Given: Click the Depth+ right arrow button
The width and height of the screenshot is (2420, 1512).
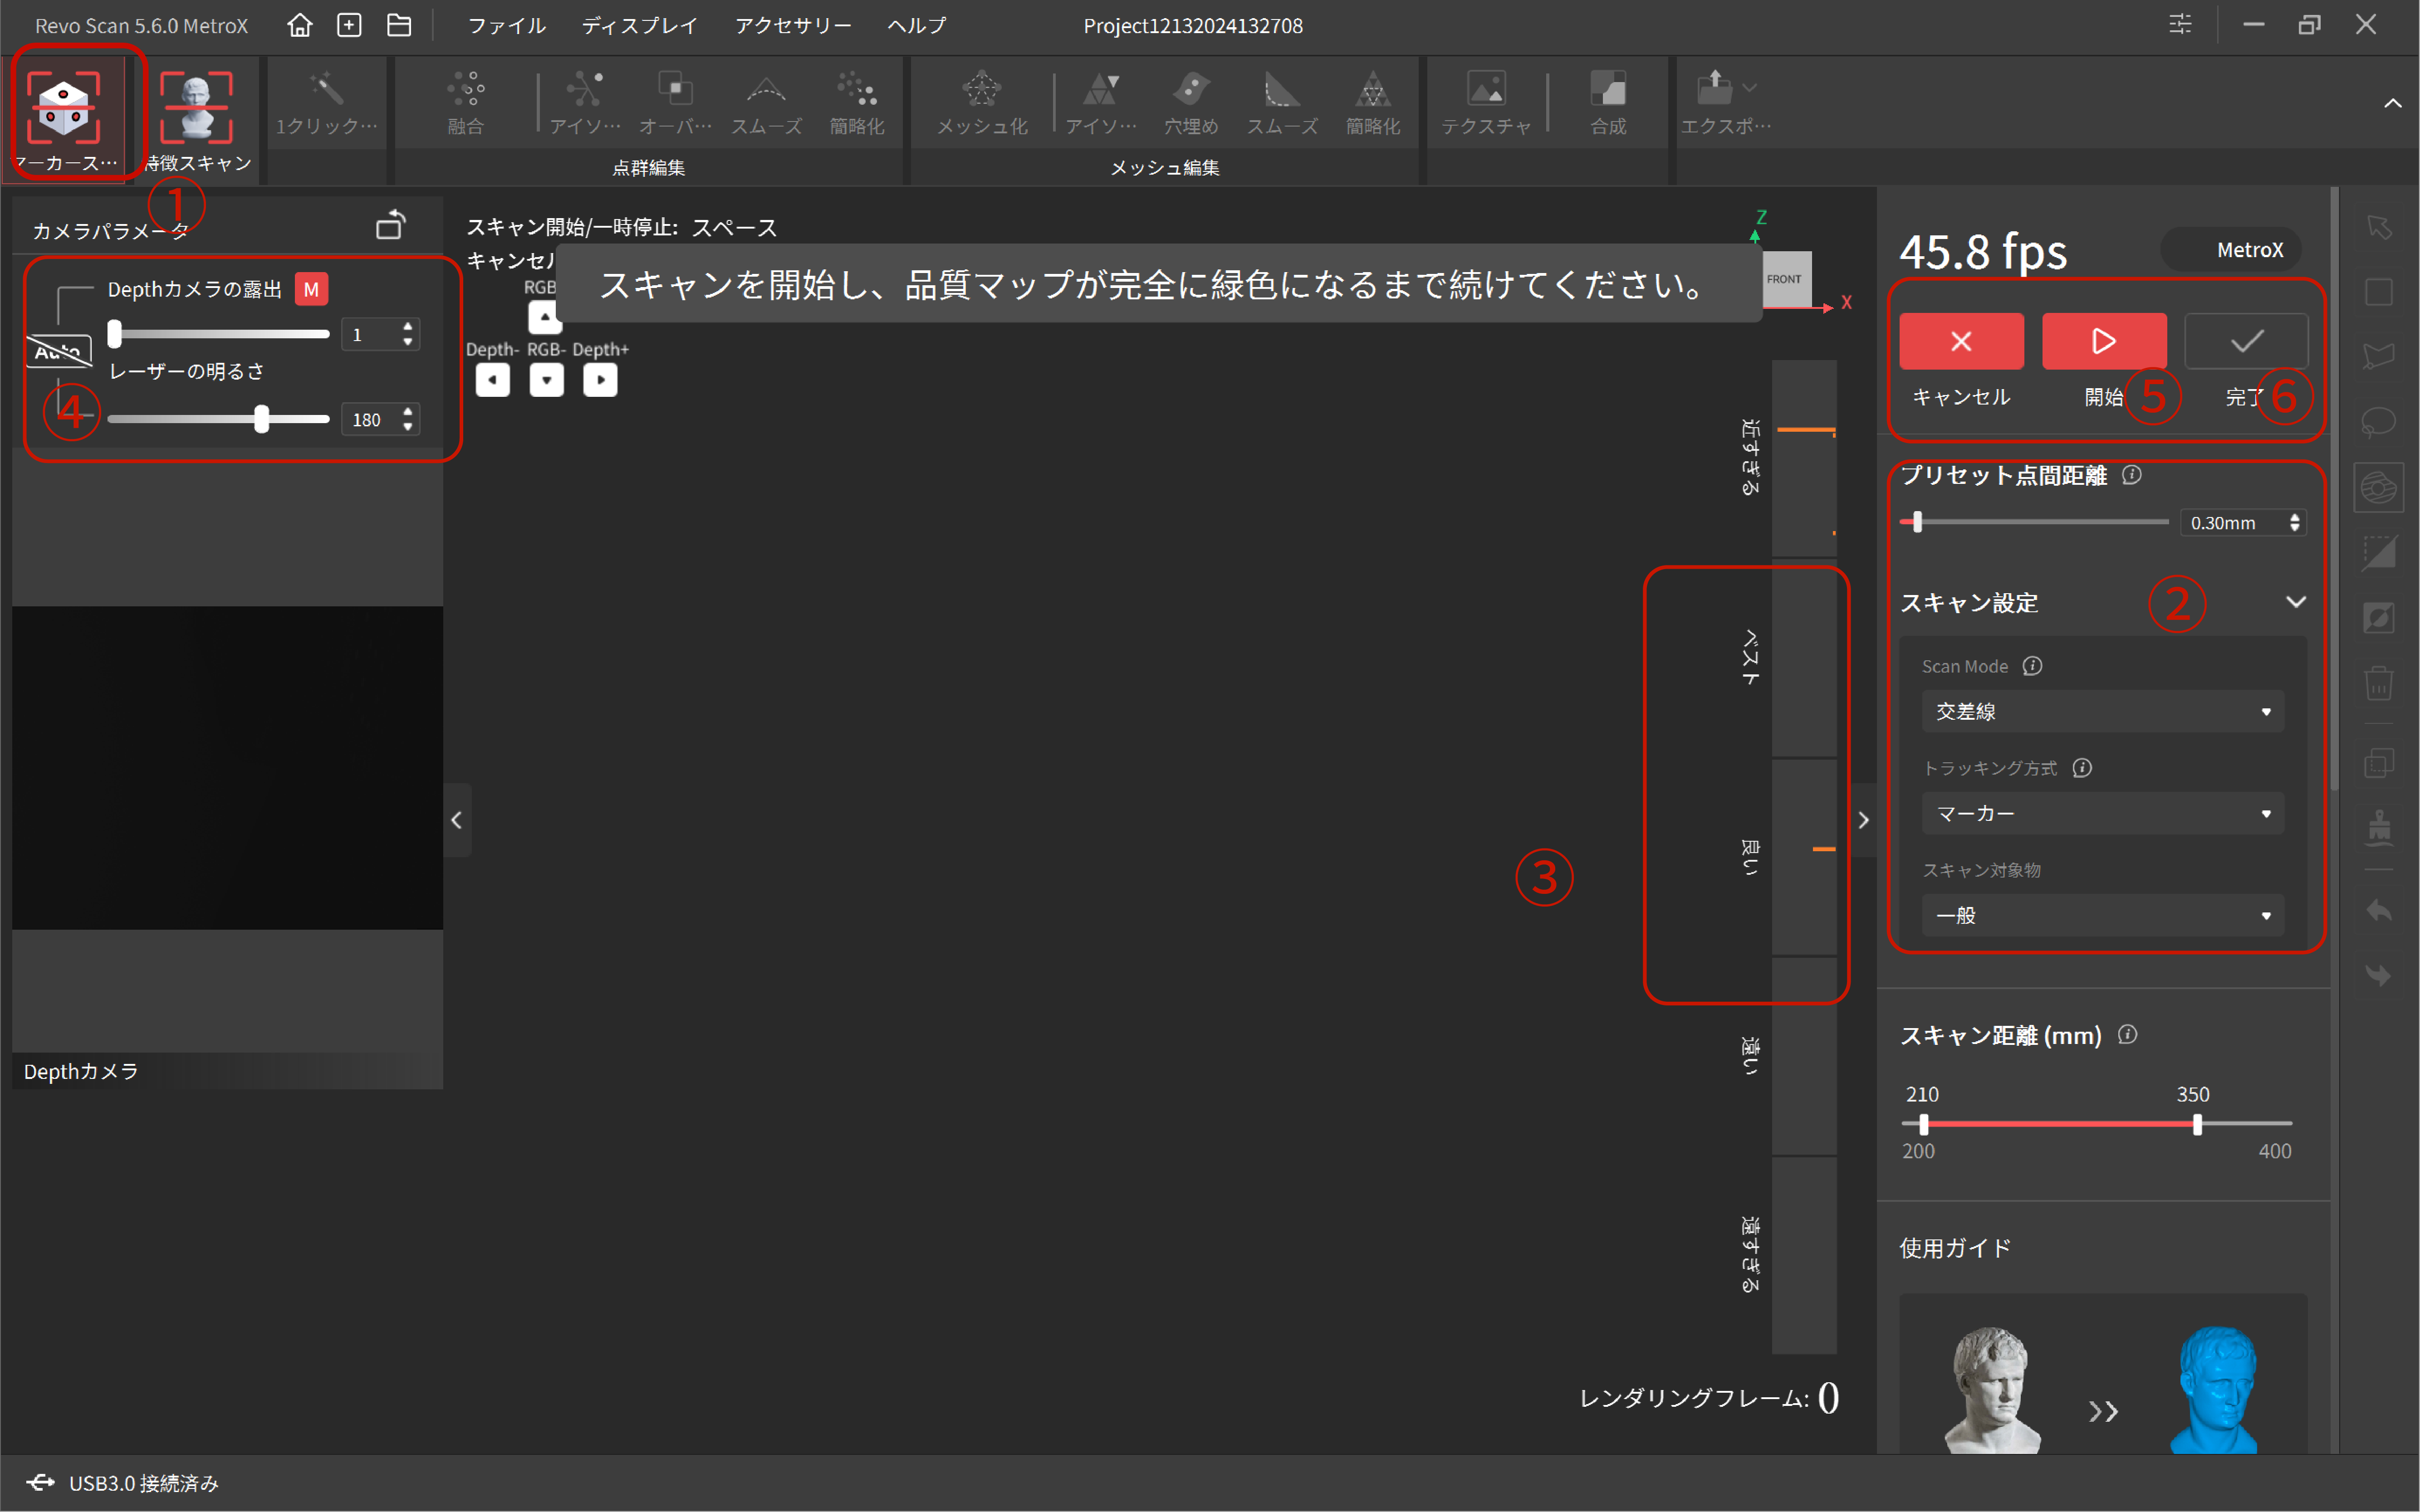Looking at the screenshot, I should 600,380.
